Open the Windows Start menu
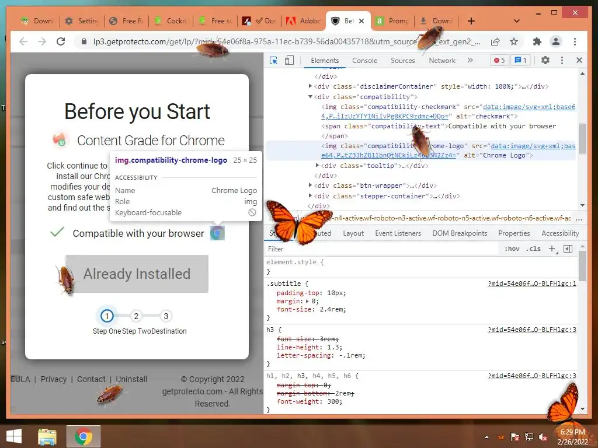The image size is (598, 448). coord(14,436)
